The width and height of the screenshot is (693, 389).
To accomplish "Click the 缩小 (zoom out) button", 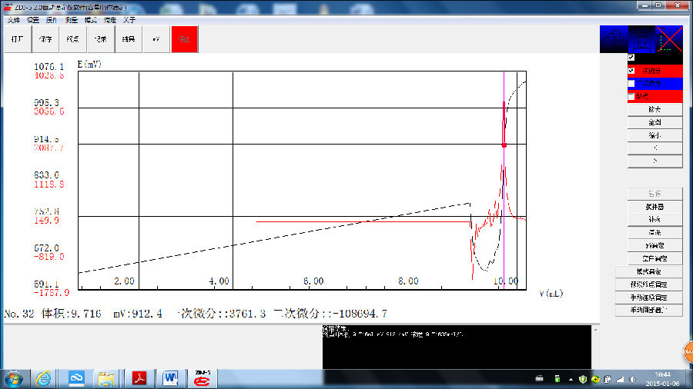I will pos(654,135).
